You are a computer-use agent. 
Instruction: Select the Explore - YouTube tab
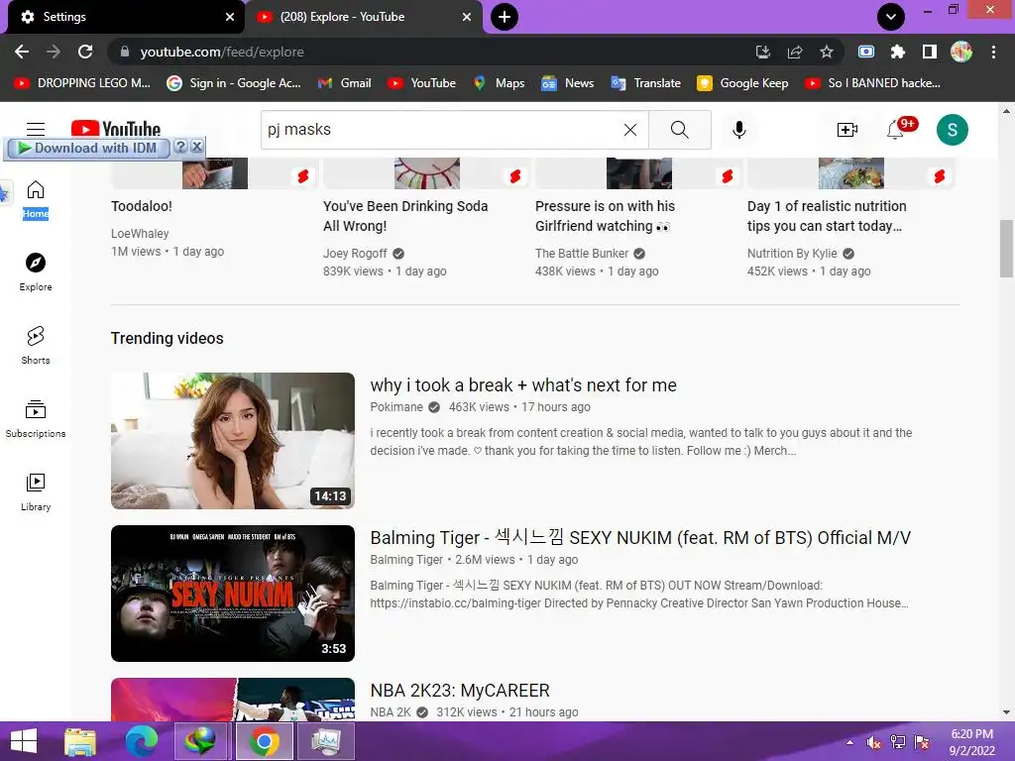click(x=364, y=17)
